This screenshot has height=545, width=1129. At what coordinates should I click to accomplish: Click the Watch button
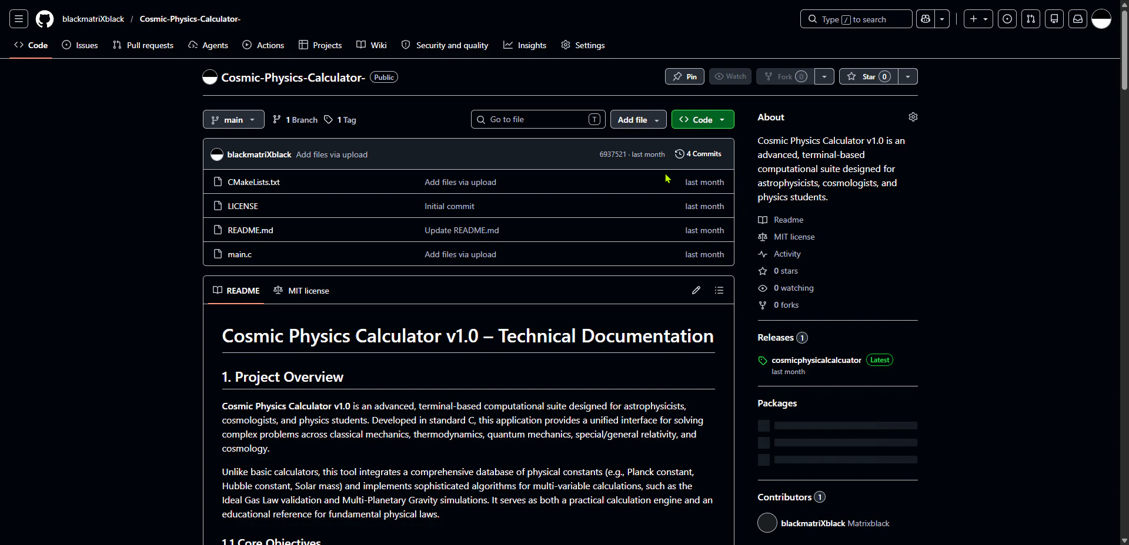pyautogui.click(x=730, y=76)
